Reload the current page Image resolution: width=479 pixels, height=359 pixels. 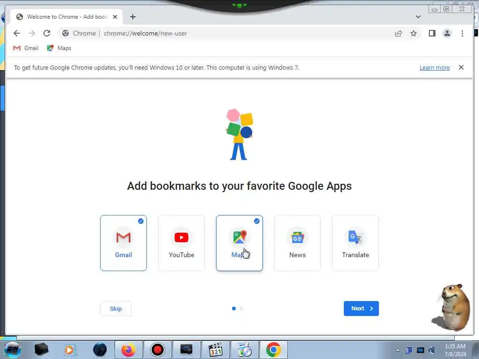coord(47,33)
